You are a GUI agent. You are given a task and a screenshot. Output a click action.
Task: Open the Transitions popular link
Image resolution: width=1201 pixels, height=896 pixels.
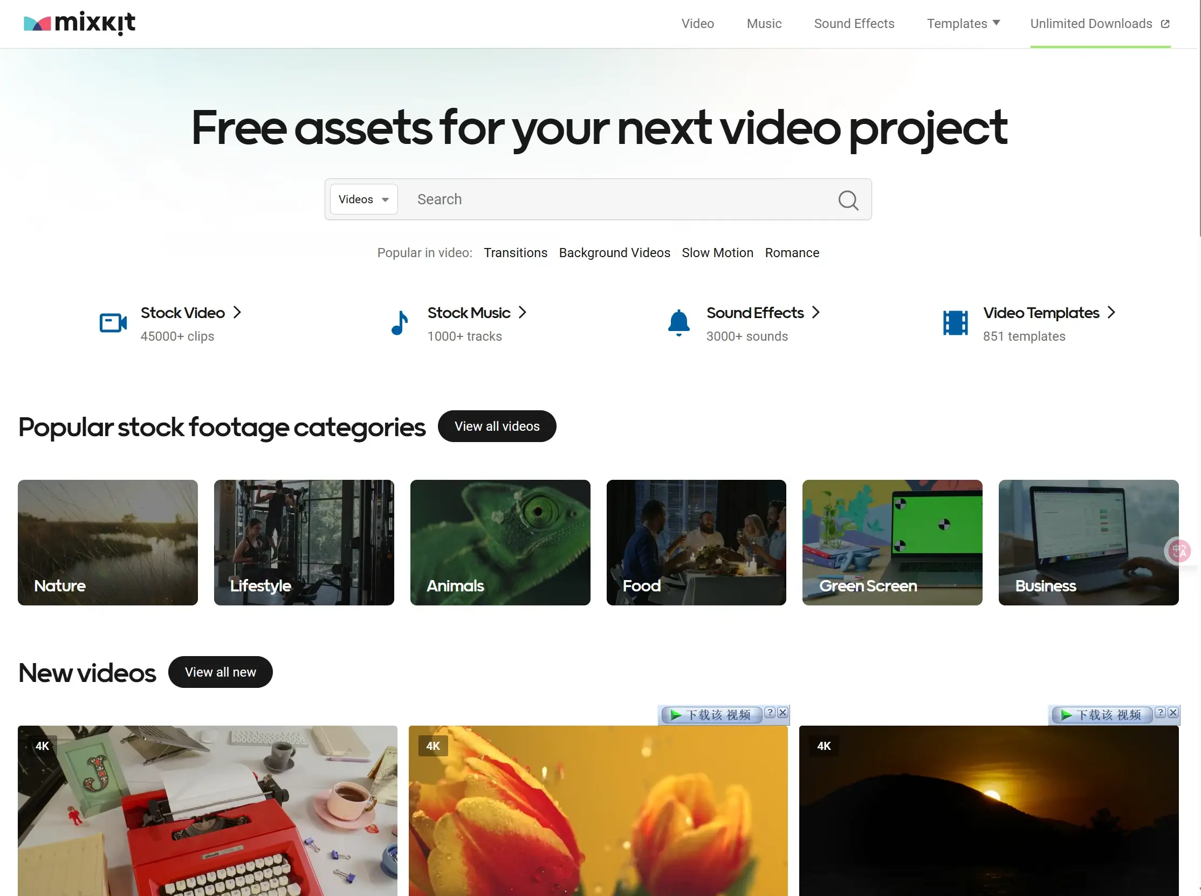click(x=516, y=253)
